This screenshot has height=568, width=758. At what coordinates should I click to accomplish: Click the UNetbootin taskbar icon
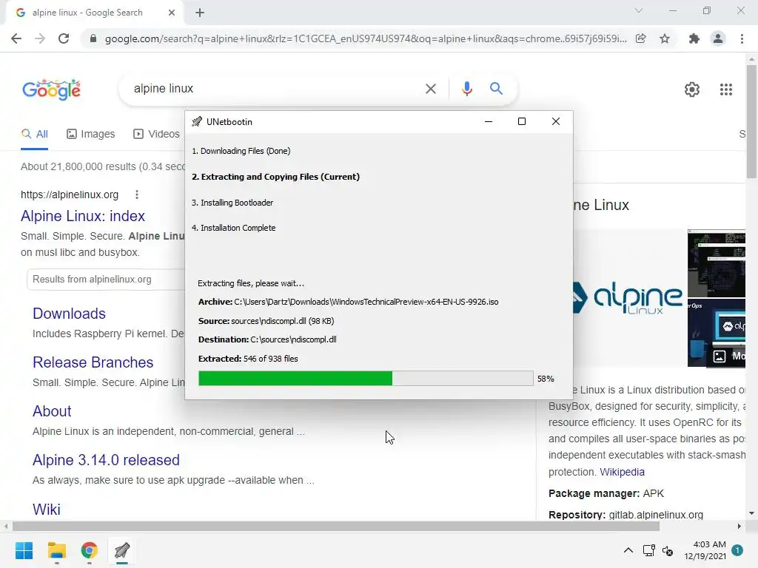click(122, 550)
